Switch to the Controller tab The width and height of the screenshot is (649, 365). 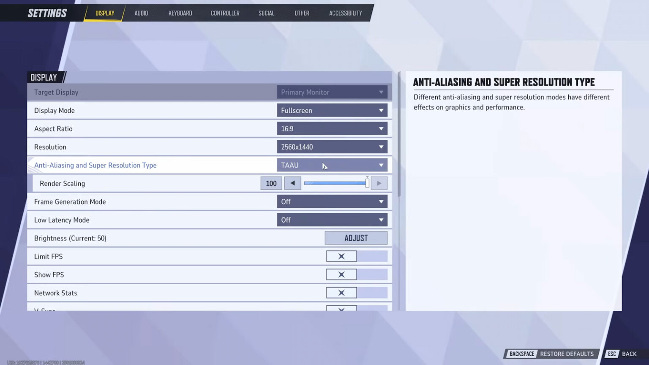pyautogui.click(x=225, y=13)
